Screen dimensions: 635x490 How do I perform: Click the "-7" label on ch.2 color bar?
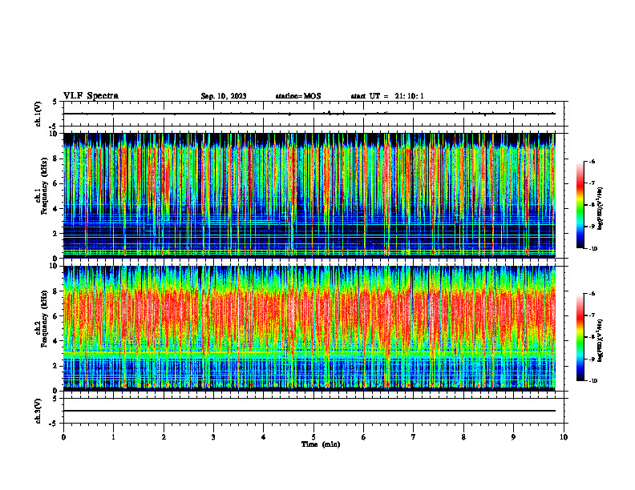593,315
